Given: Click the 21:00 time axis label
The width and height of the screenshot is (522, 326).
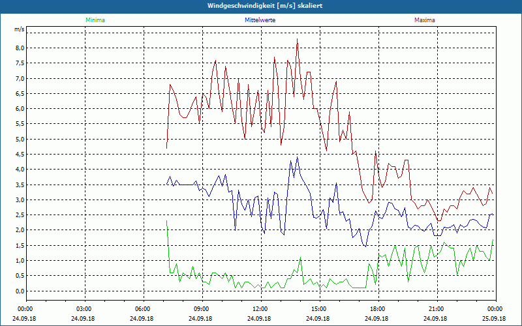Looking at the screenshot, I should [435, 309].
